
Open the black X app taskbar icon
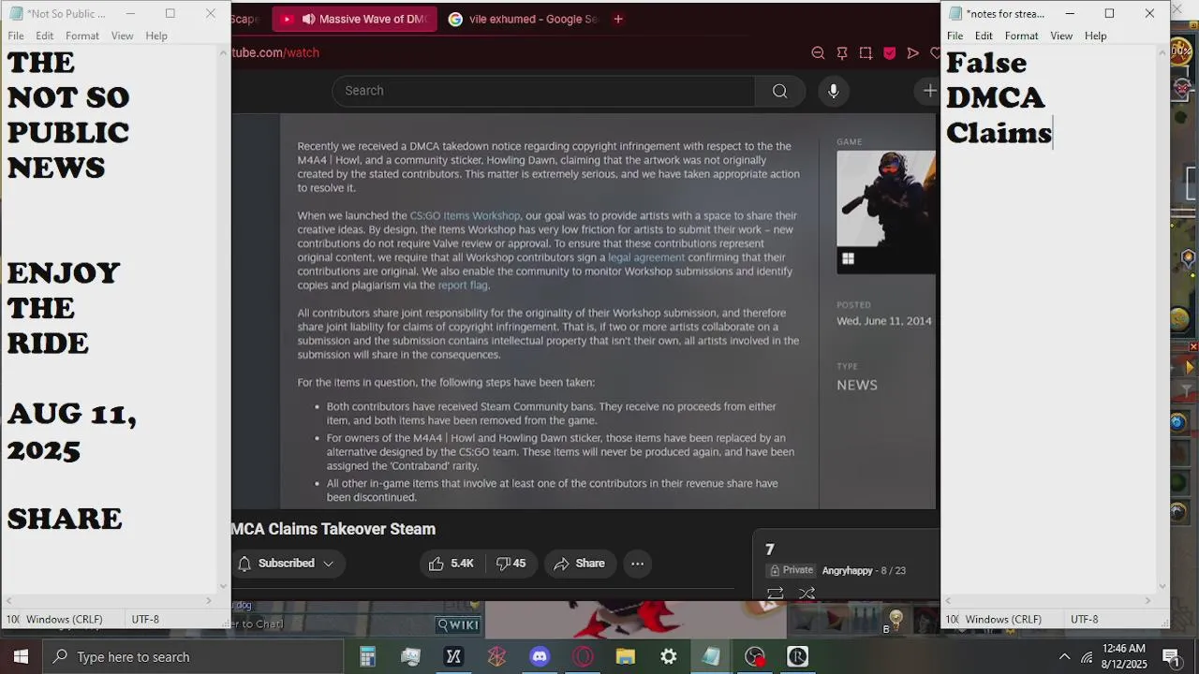tap(453, 657)
